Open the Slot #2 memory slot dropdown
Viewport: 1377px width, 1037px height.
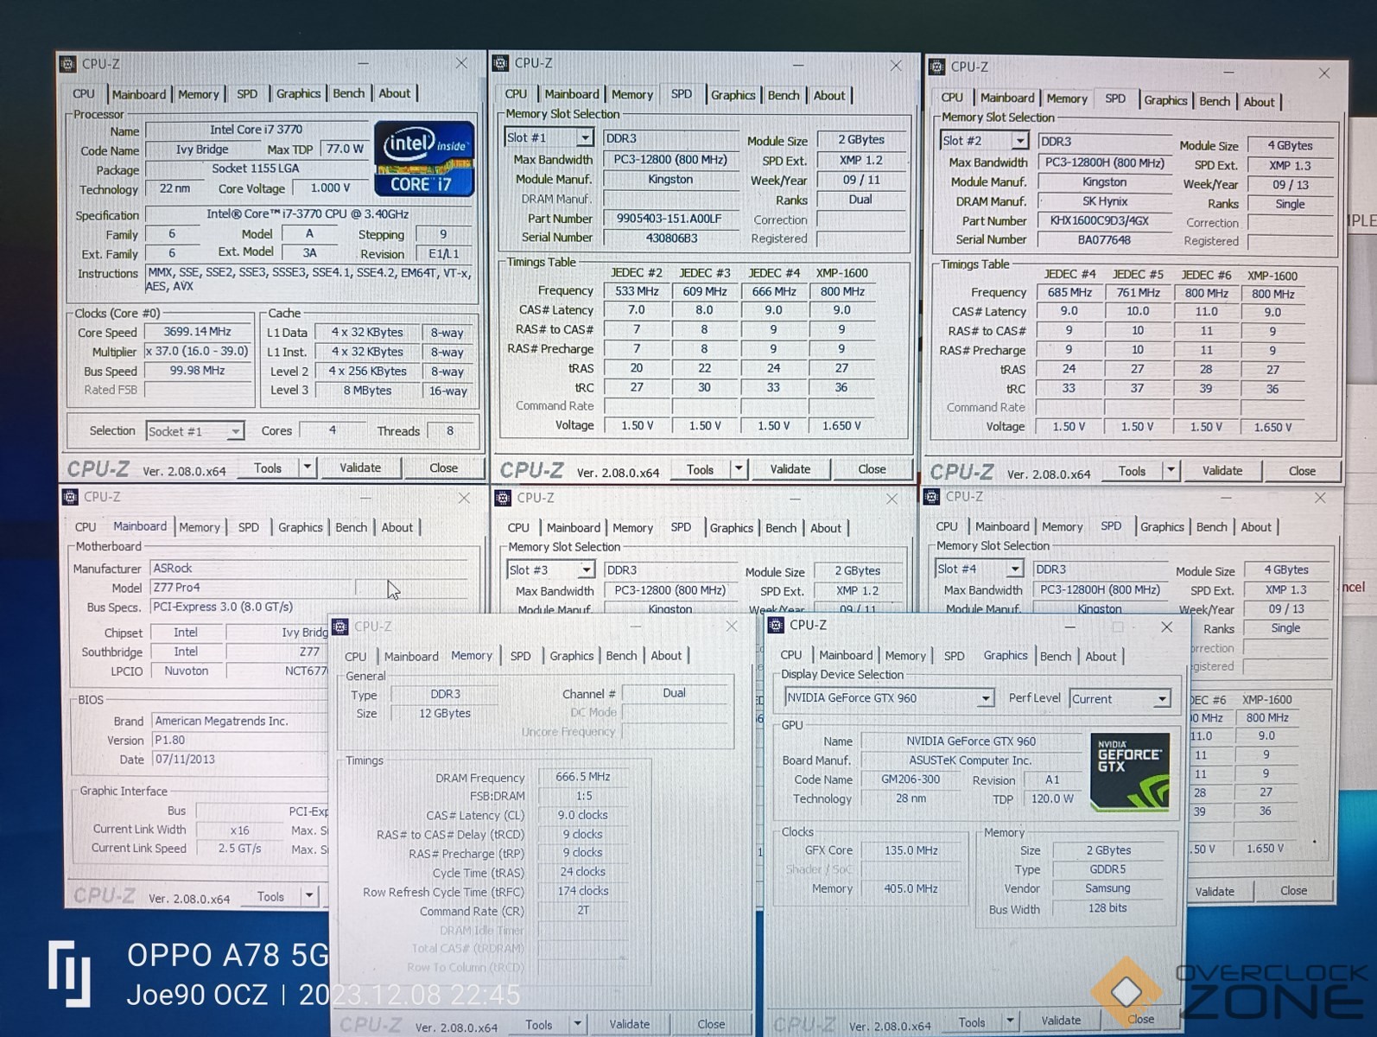(x=1020, y=140)
